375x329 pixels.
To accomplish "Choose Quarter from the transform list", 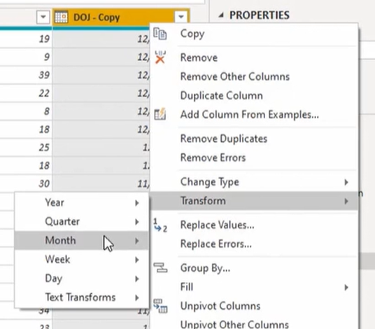I will [x=82, y=222].
